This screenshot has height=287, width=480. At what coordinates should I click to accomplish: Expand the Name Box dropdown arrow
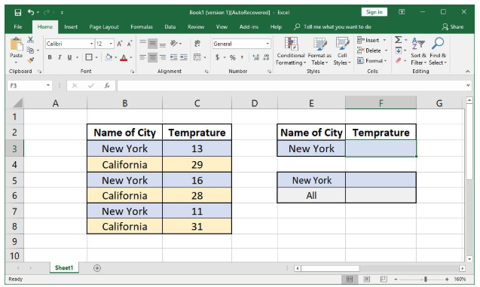click(48, 85)
